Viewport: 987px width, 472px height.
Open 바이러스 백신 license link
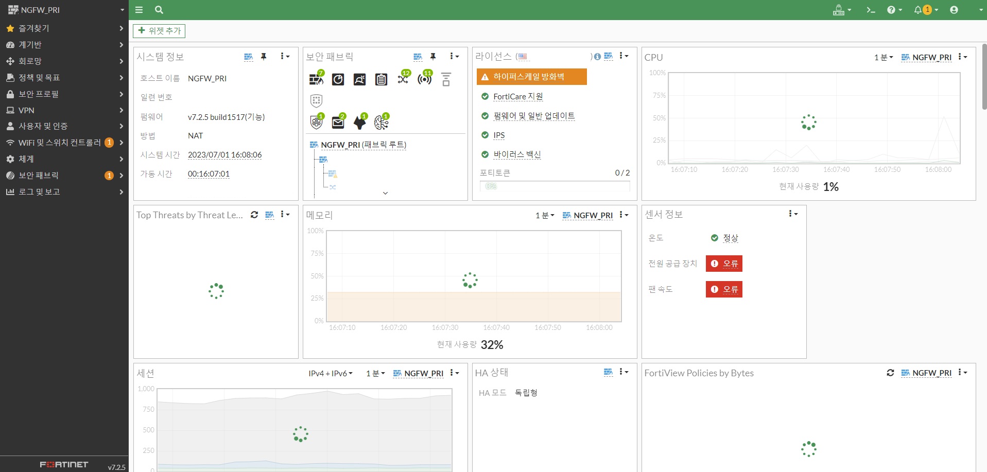517,154
